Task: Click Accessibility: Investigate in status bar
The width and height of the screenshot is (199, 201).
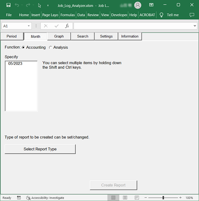Action: 45,198
